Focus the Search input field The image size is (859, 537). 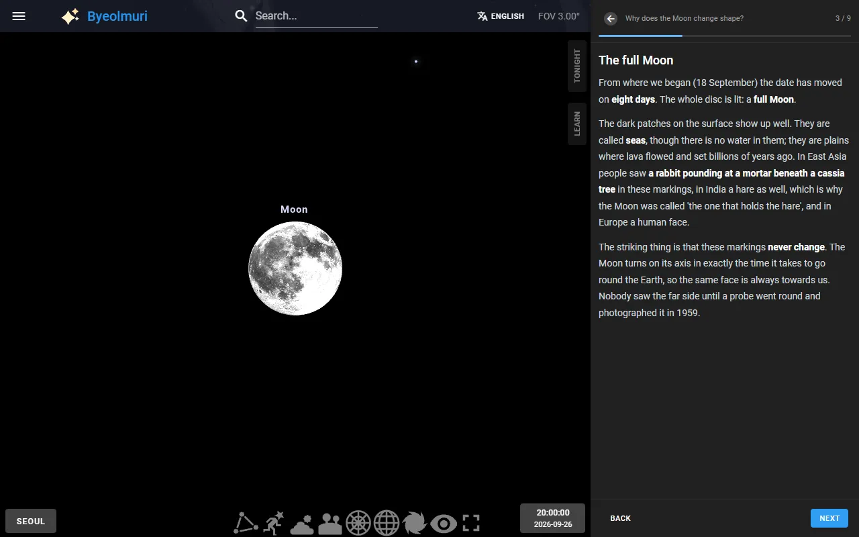point(316,16)
